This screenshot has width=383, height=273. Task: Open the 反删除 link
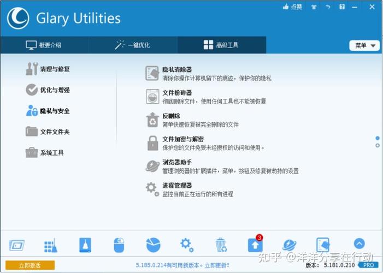point(171,116)
